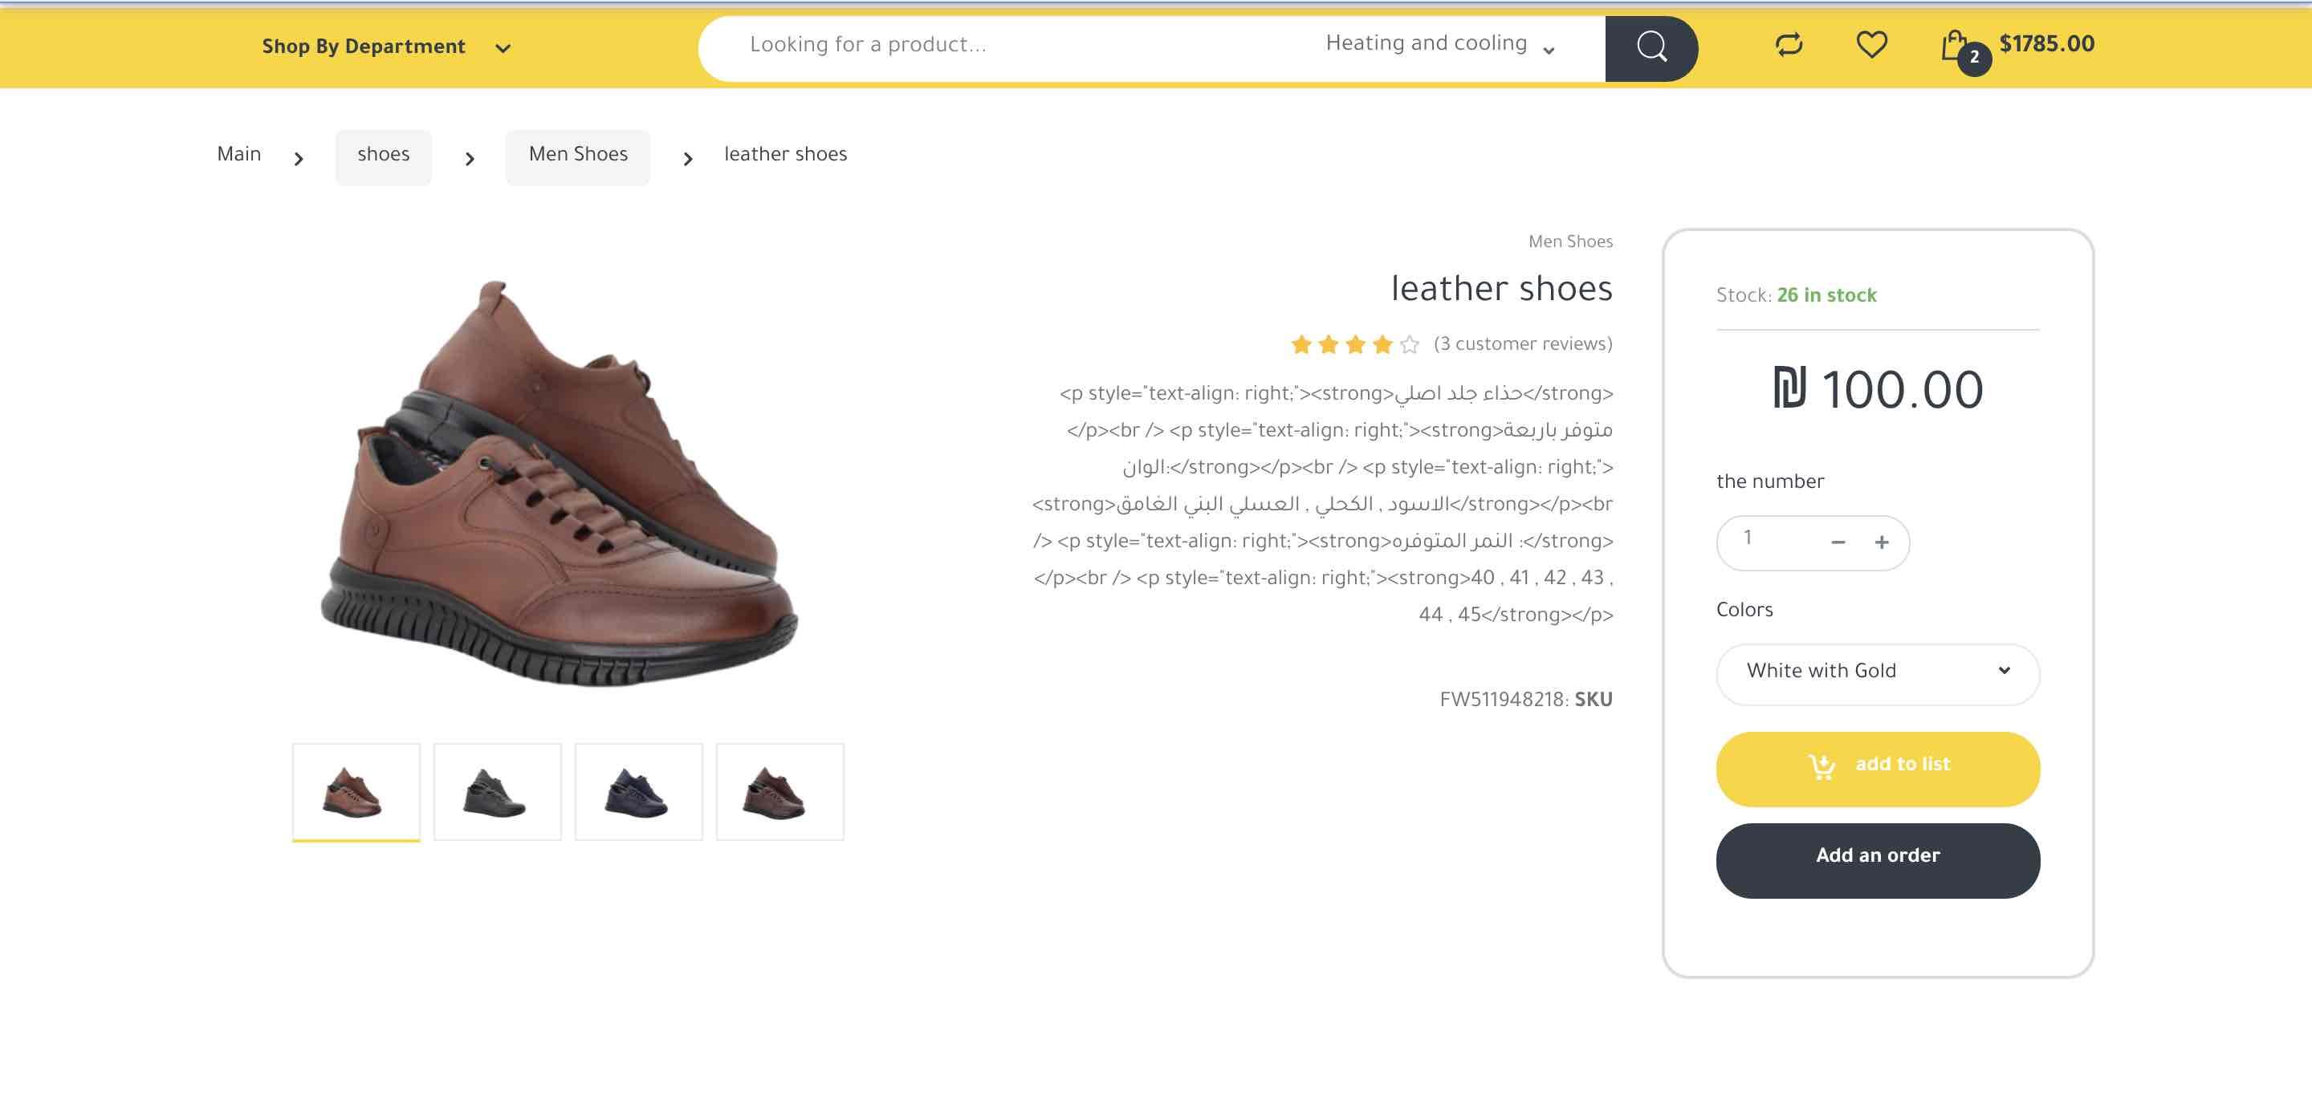This screenshot has height=1117, width=2312.
Task: Open the wishlist heart icon
Action: pyautogui.click(x=1871, y=45)
